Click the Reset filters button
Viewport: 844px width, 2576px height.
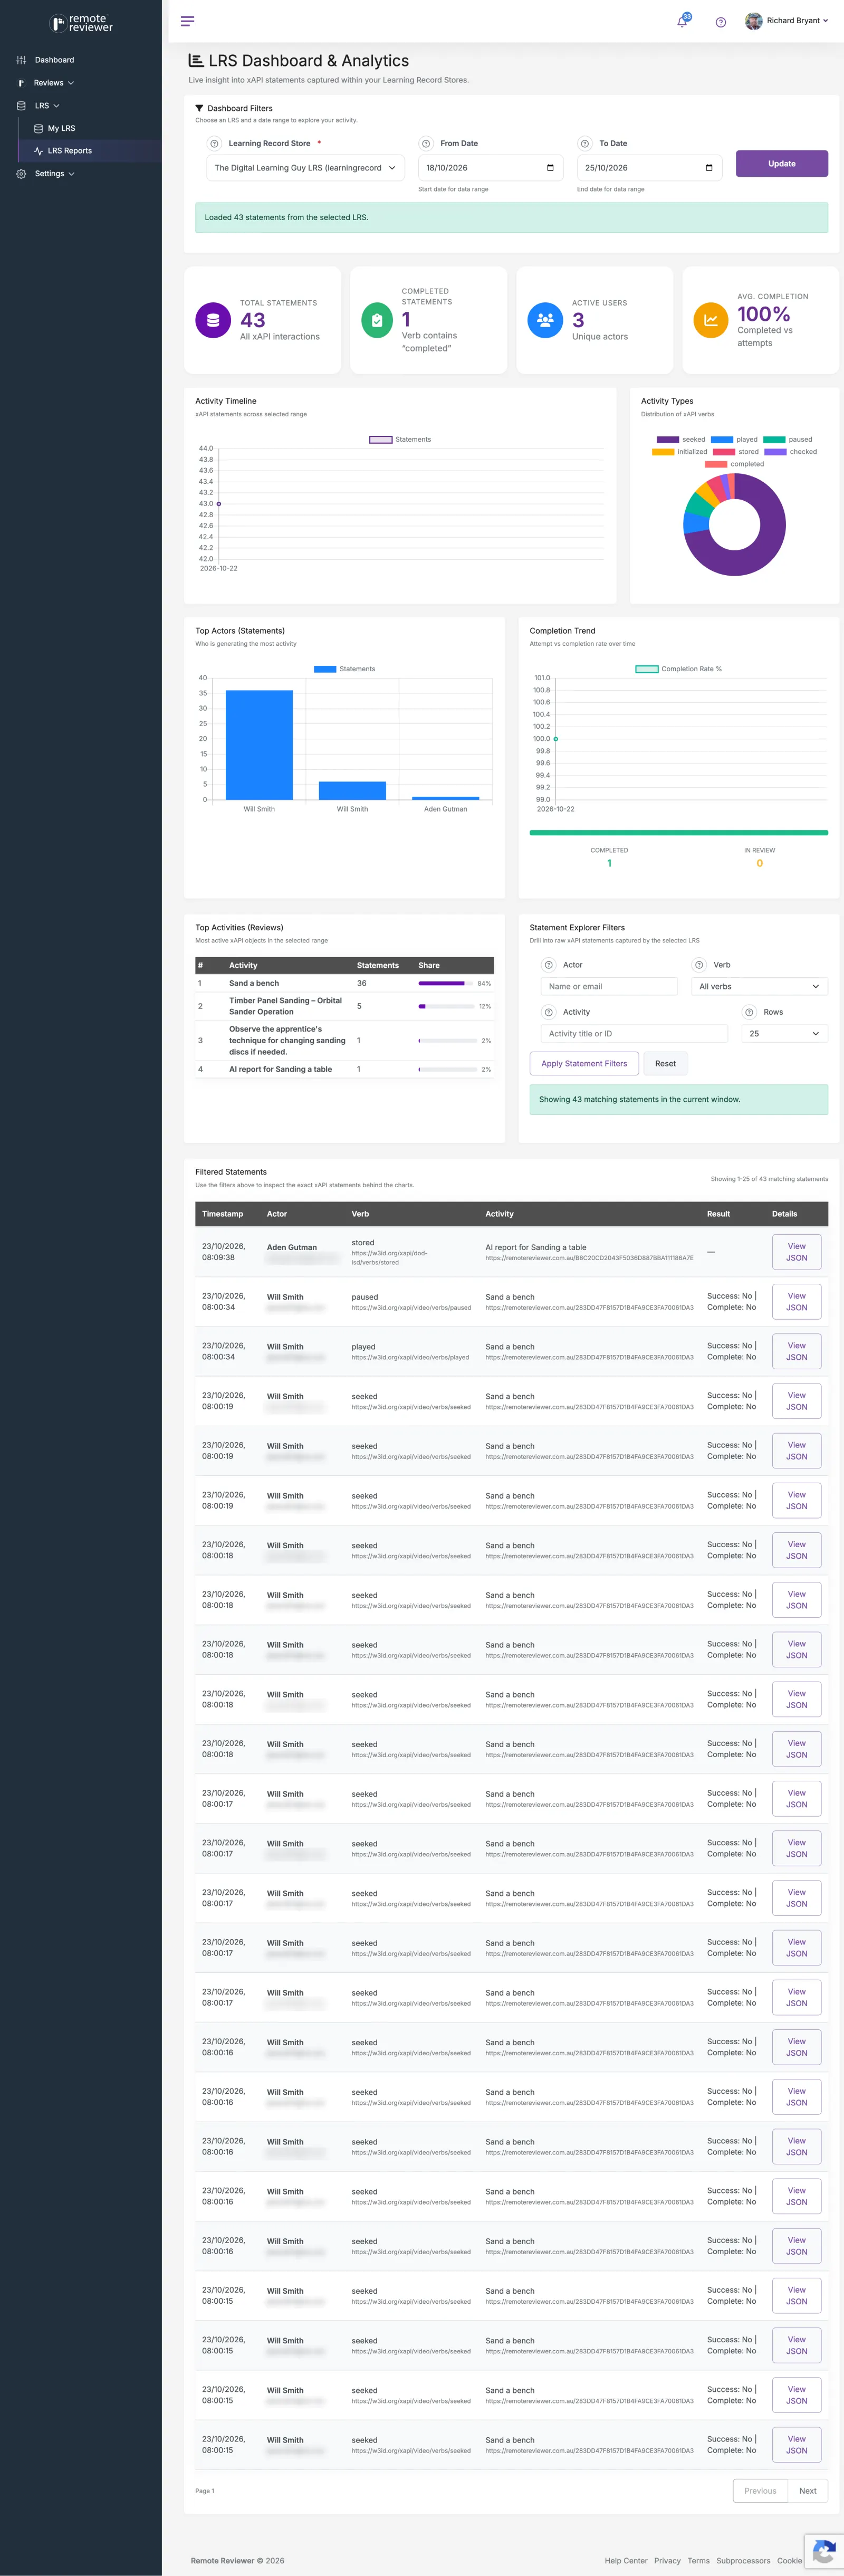(x=665, y=1064)
